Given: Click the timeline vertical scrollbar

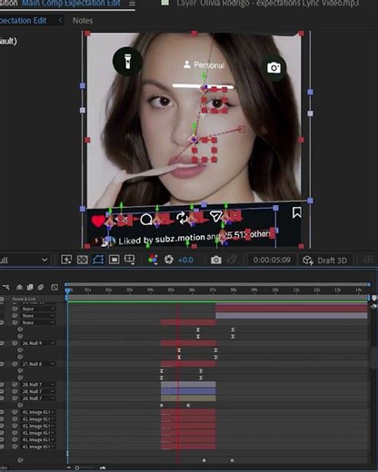Looking at the screenshot, I should tap(374, 359).
